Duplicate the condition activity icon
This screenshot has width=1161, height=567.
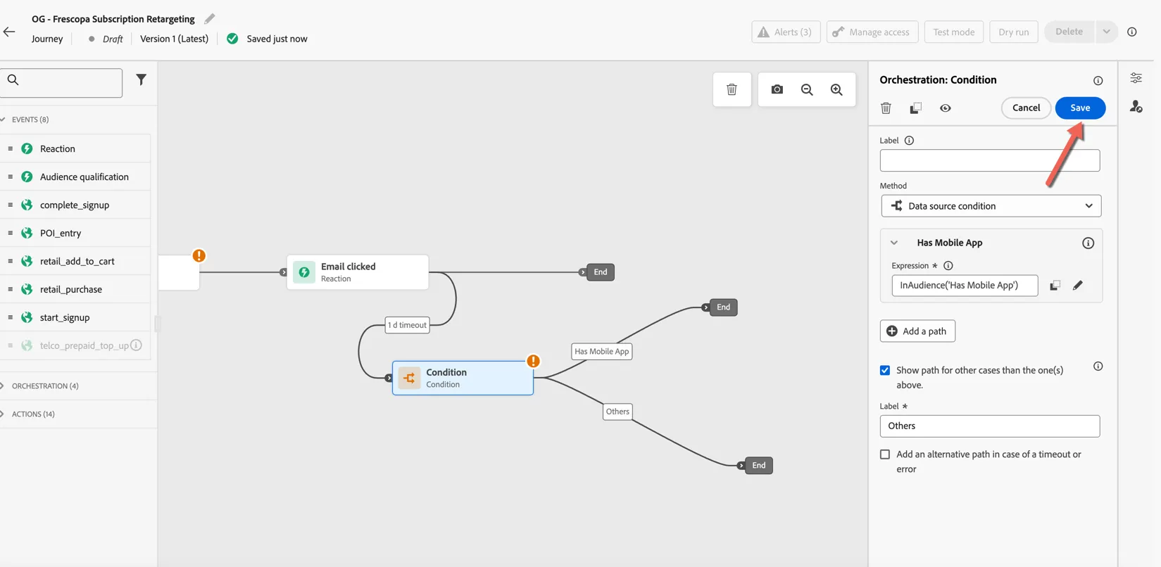[x=915, y=108]
